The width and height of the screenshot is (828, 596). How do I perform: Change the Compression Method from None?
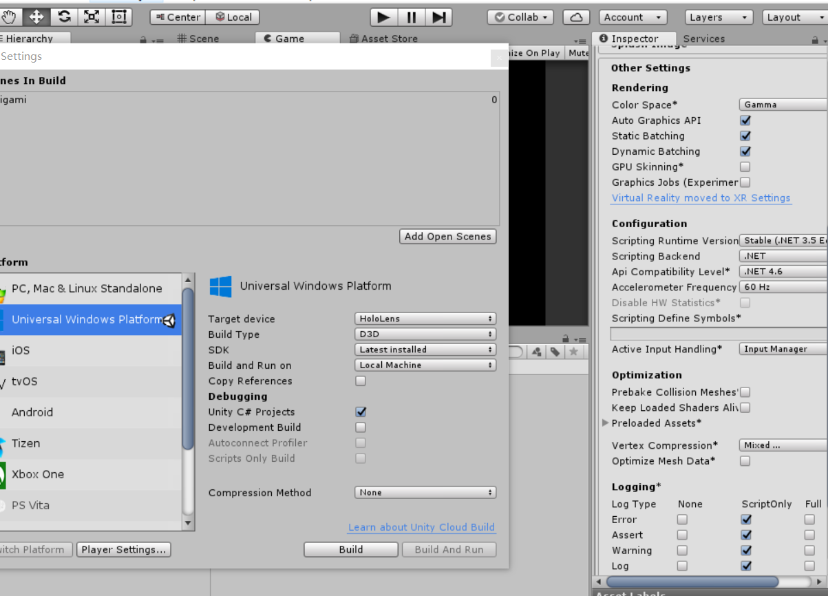(x=425, y=492)
